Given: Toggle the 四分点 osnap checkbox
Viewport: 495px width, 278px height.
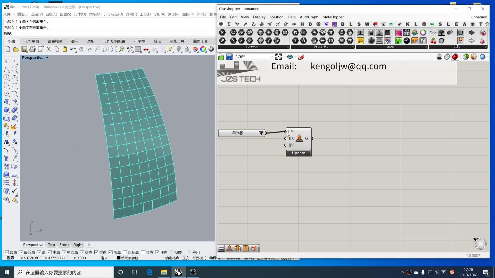Looking at the screenshot, I should point(125,252).
